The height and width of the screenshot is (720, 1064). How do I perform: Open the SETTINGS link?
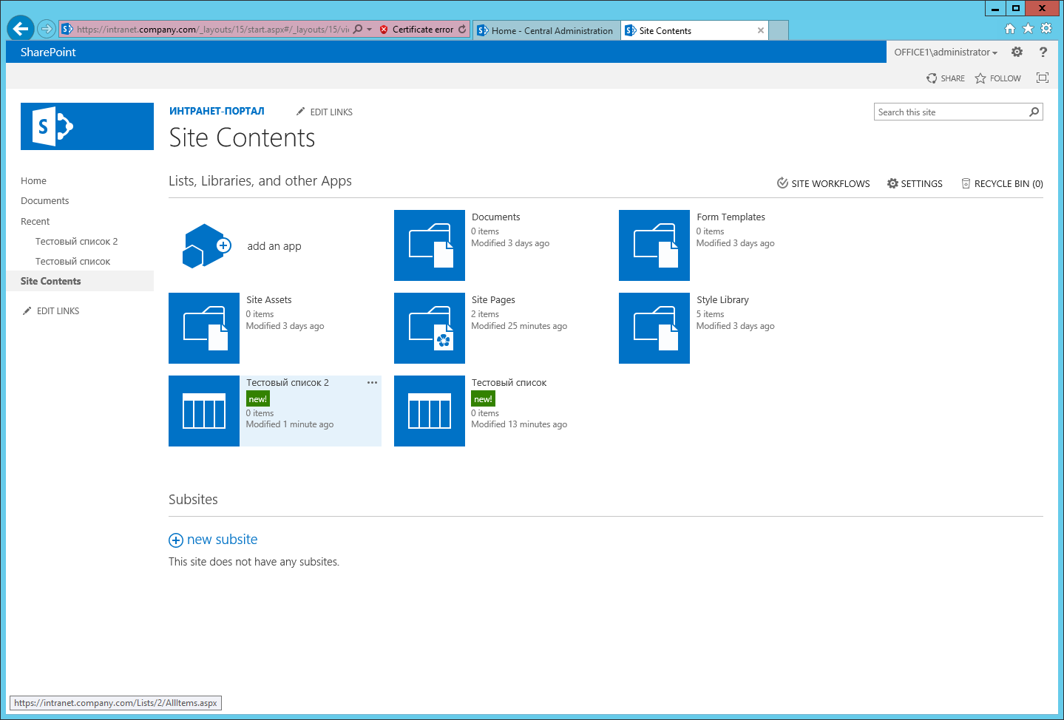915,183
